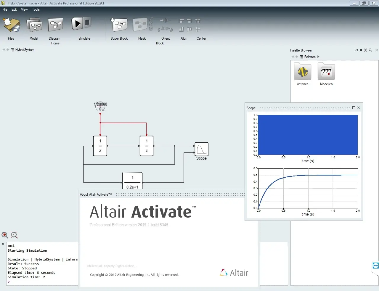Screen dimensions: 379x291
Task: Click the Model ribbon icon
Action: 34,25
